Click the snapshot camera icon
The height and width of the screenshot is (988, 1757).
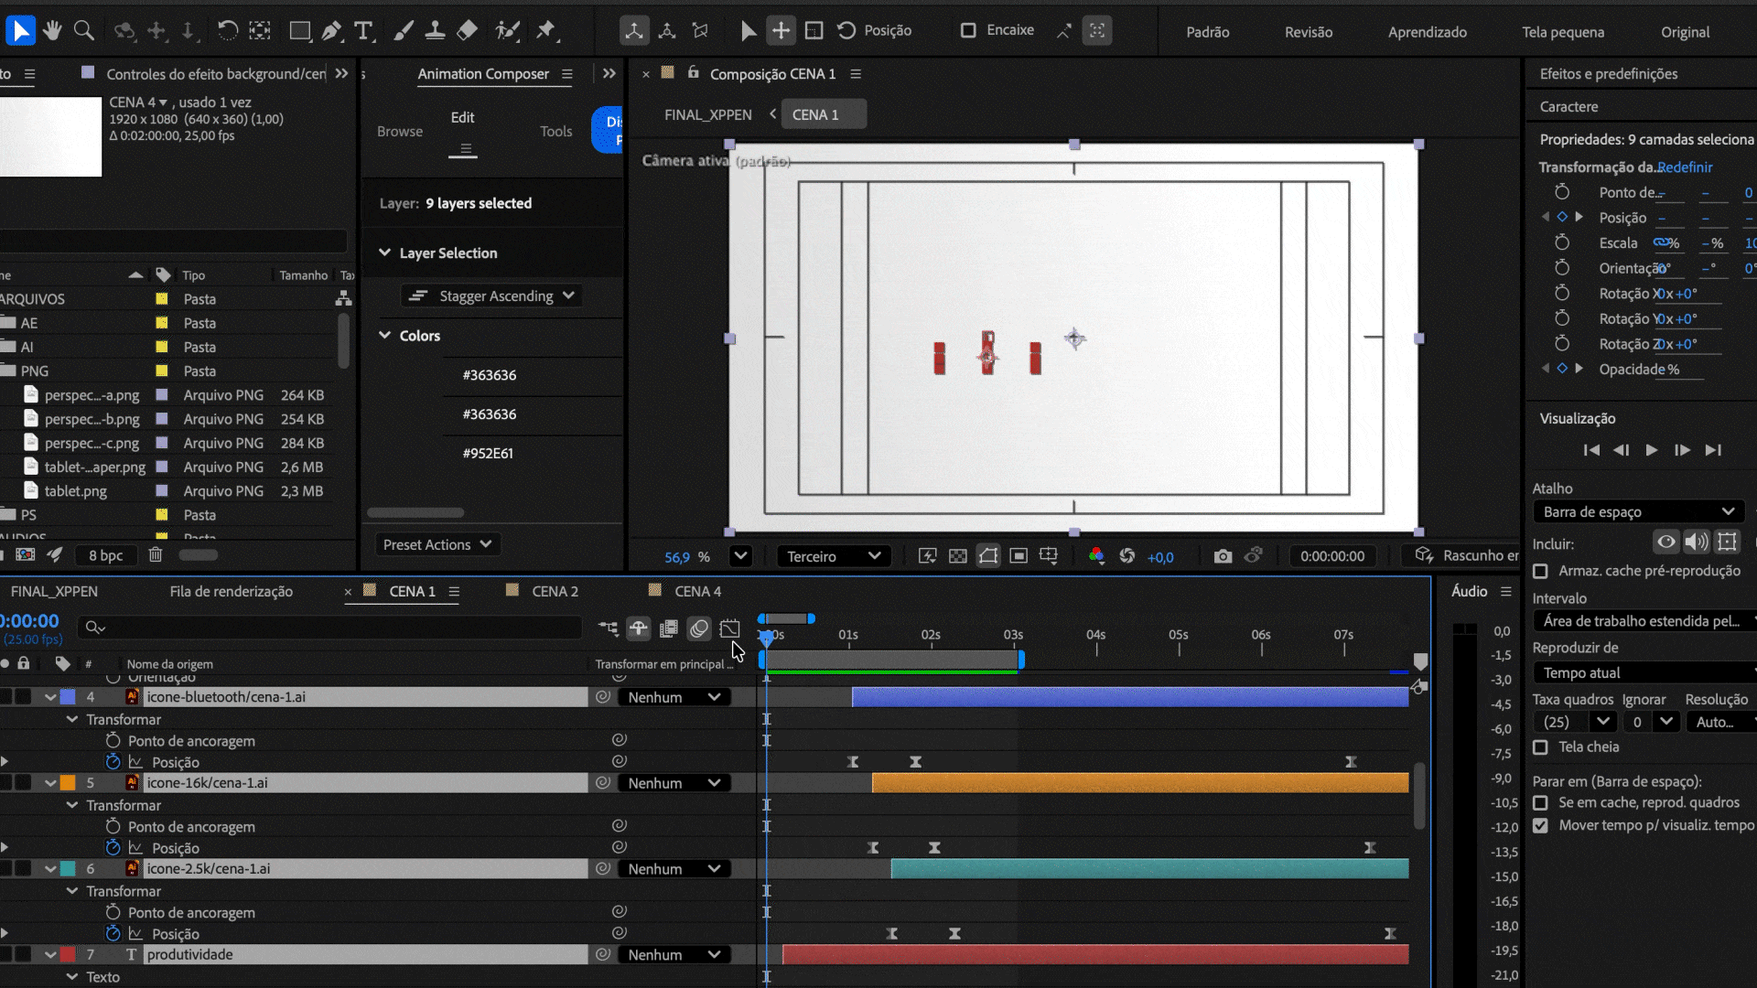coord(1223,556)
